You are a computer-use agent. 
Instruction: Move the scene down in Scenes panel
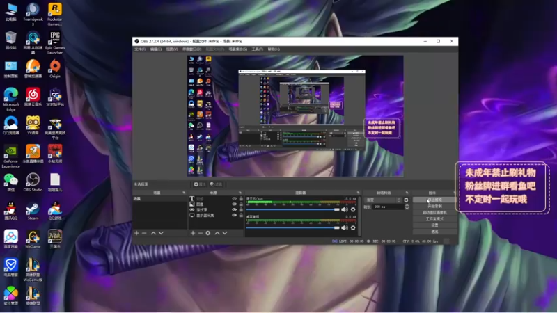pos(161,233)
